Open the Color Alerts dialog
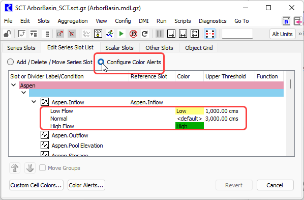Image resolution: width=304 pixels, height=200 pixels. 86,185
